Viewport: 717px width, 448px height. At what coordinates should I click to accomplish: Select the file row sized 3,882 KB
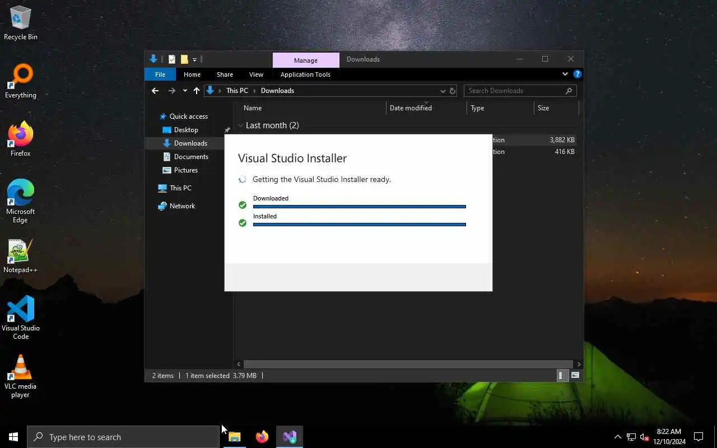pyautogui.click(x=534, y=140)
